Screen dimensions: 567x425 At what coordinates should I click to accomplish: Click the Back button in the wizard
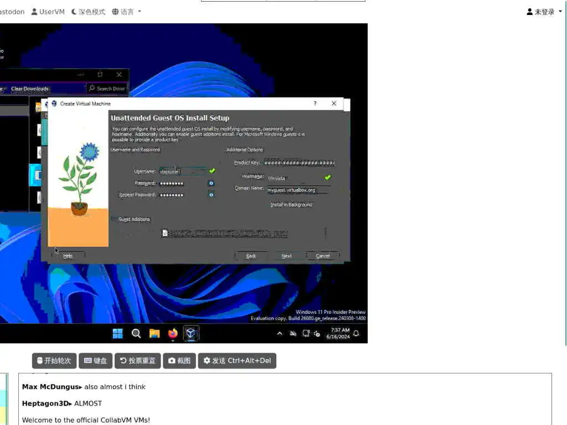click(x=251, y=256)
